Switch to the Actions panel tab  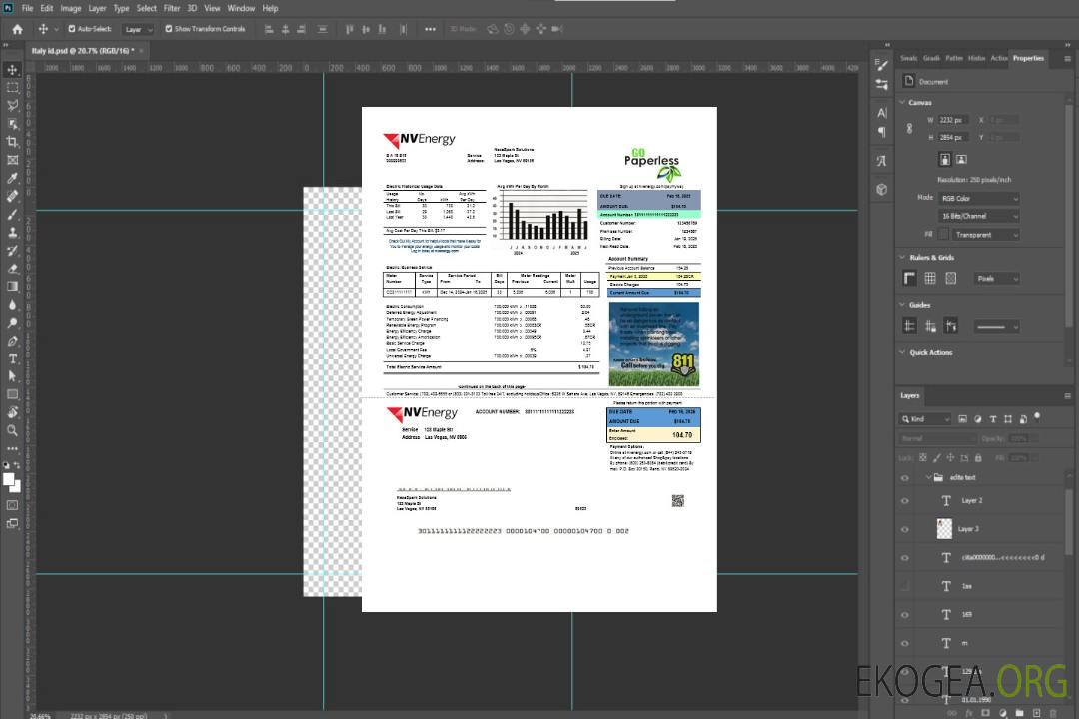[998, 58]
